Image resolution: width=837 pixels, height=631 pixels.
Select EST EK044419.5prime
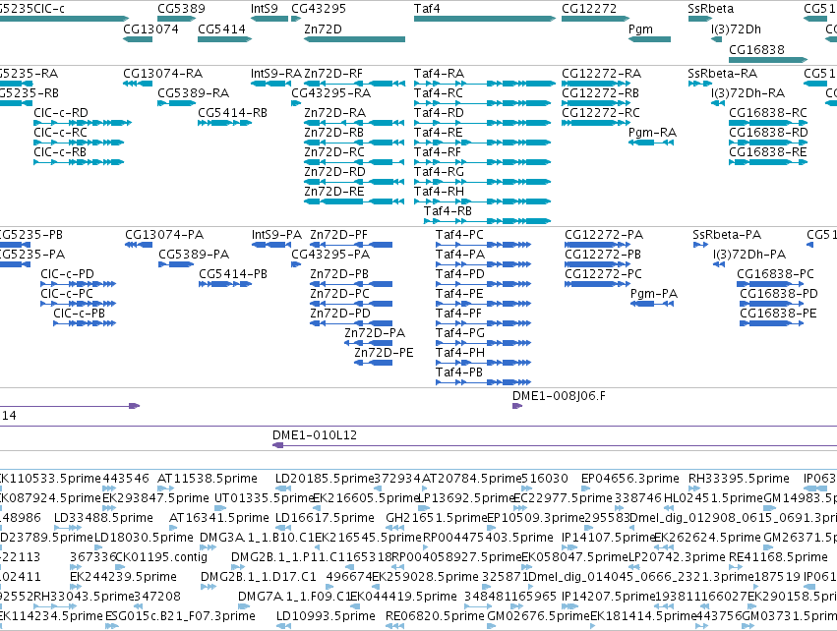pyautogui.click(x=355, y=606)
